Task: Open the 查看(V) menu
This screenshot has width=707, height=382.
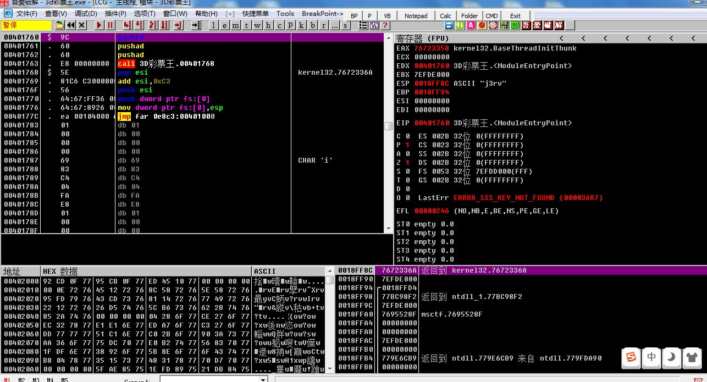Action: tap(56, 14)
